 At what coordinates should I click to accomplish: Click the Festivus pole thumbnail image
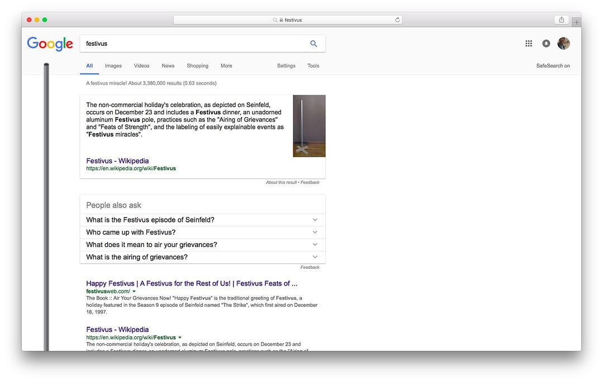coord(309,126)
